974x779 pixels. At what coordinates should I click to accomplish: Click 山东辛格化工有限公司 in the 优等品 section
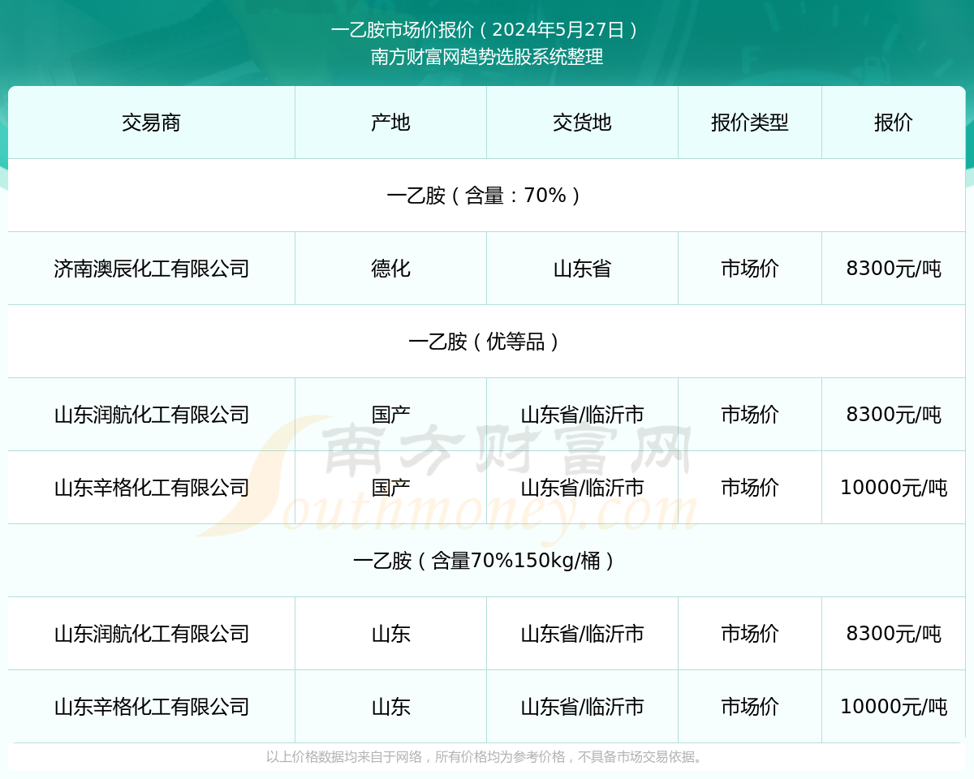click(x=151, y=488)
